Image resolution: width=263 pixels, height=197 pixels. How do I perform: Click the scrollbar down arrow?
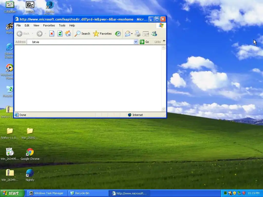click(164, 109)
